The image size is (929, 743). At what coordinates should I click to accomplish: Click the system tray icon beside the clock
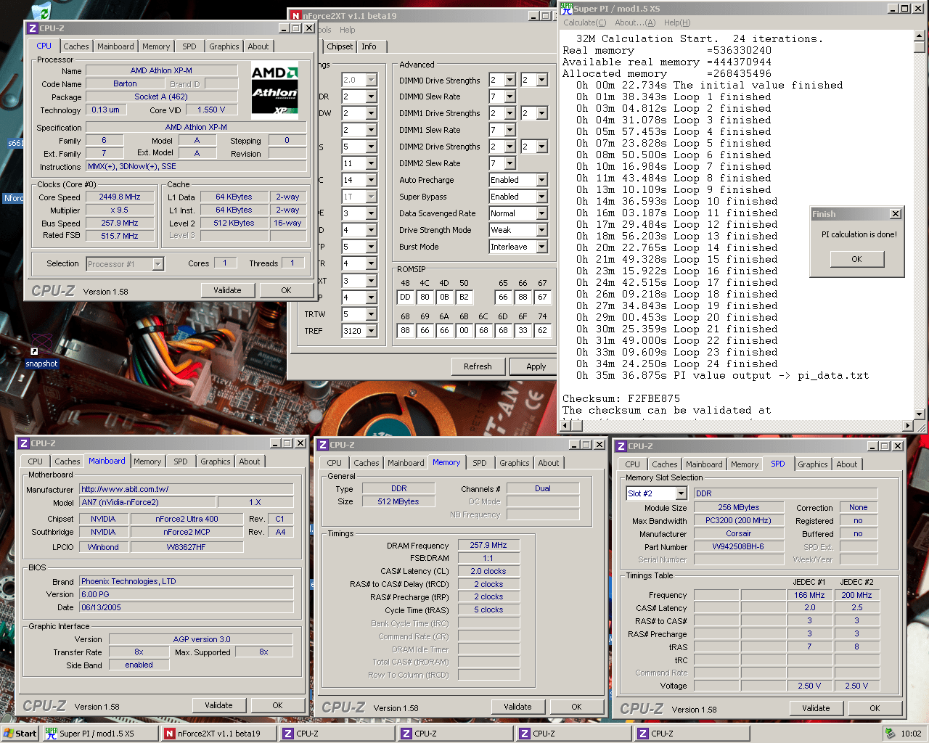click(890, 734)
